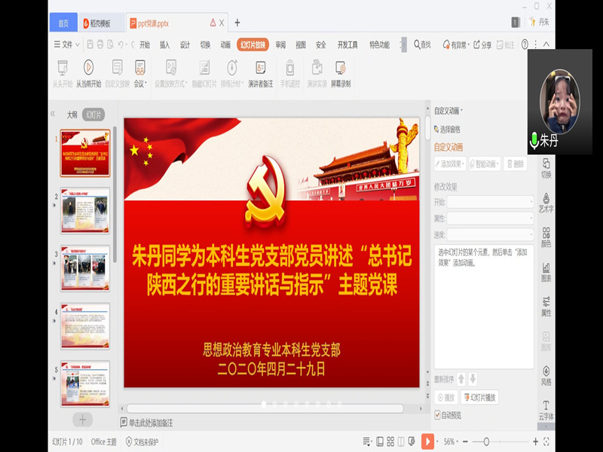The width and height of the screenshot is (603, 452).
Task: Click zoom in plus button
Action: click(x=535, y=441)
